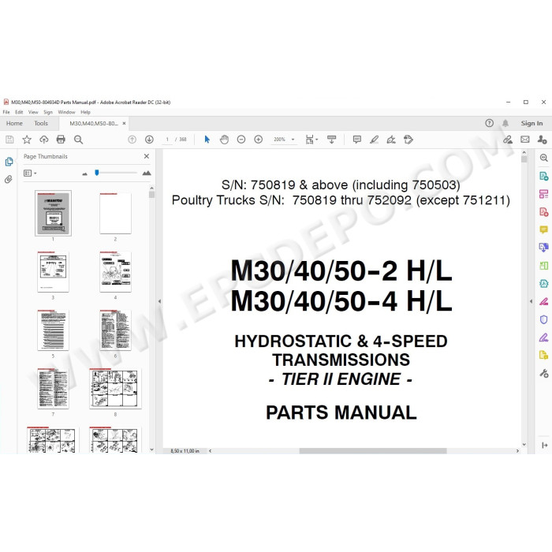This screenshot has width=552, height=552.
Task: Open the Sign menu
Action: click(x=48, y=112)
